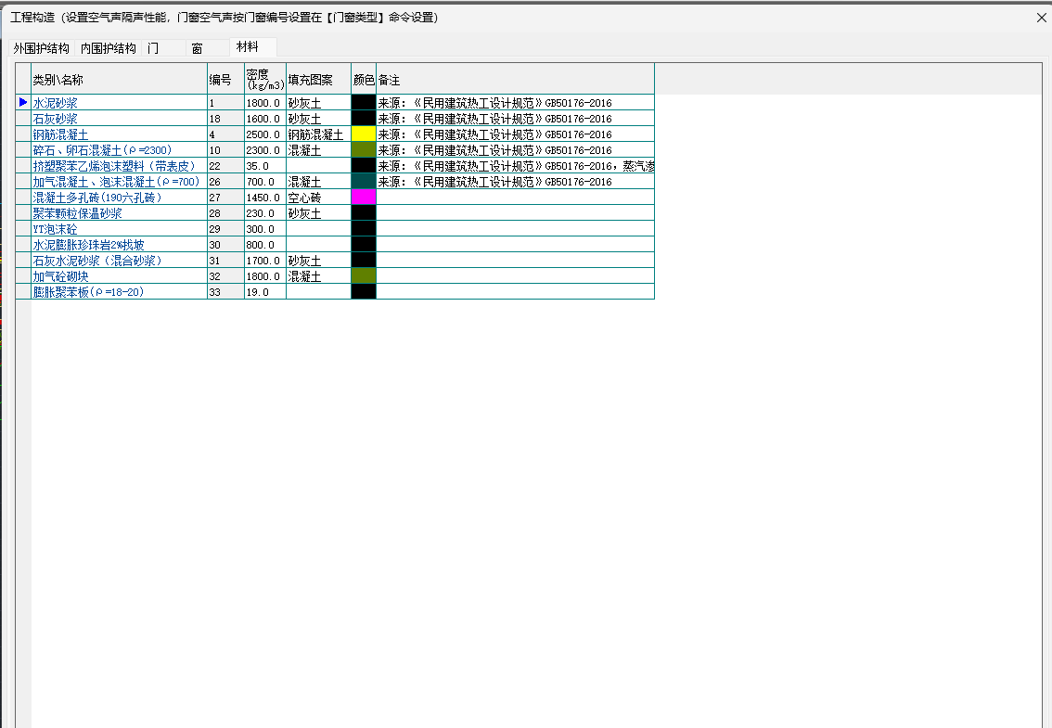Click the magenta color swatch for 混凝土多孔砖

[x=364, y=198]
